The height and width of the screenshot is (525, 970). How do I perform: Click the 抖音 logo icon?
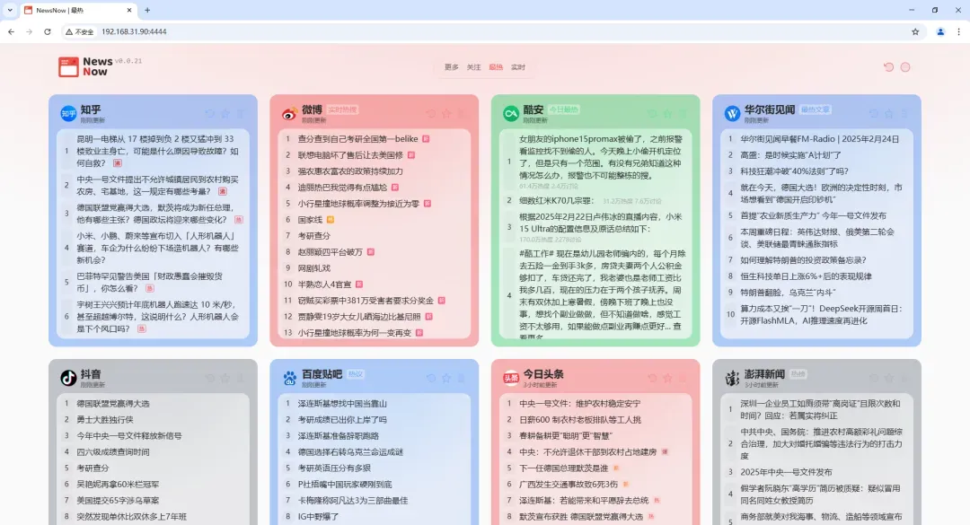(x=68, y=378)
